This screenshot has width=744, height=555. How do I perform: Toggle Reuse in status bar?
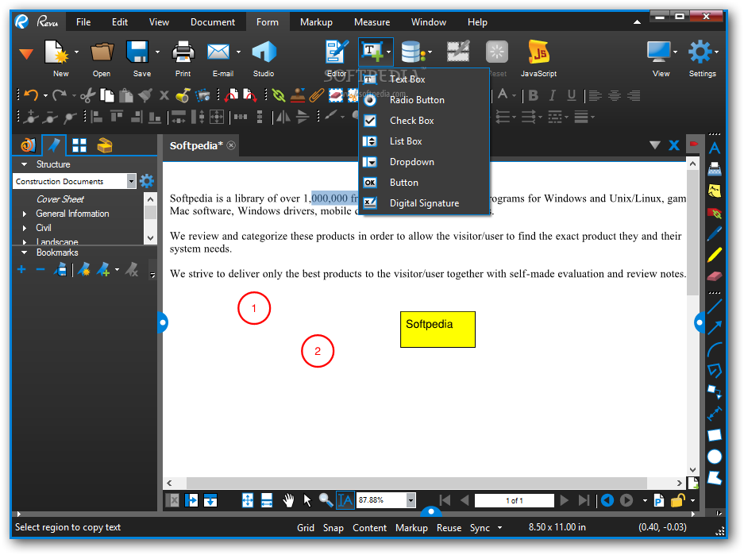tap(449, 528)
